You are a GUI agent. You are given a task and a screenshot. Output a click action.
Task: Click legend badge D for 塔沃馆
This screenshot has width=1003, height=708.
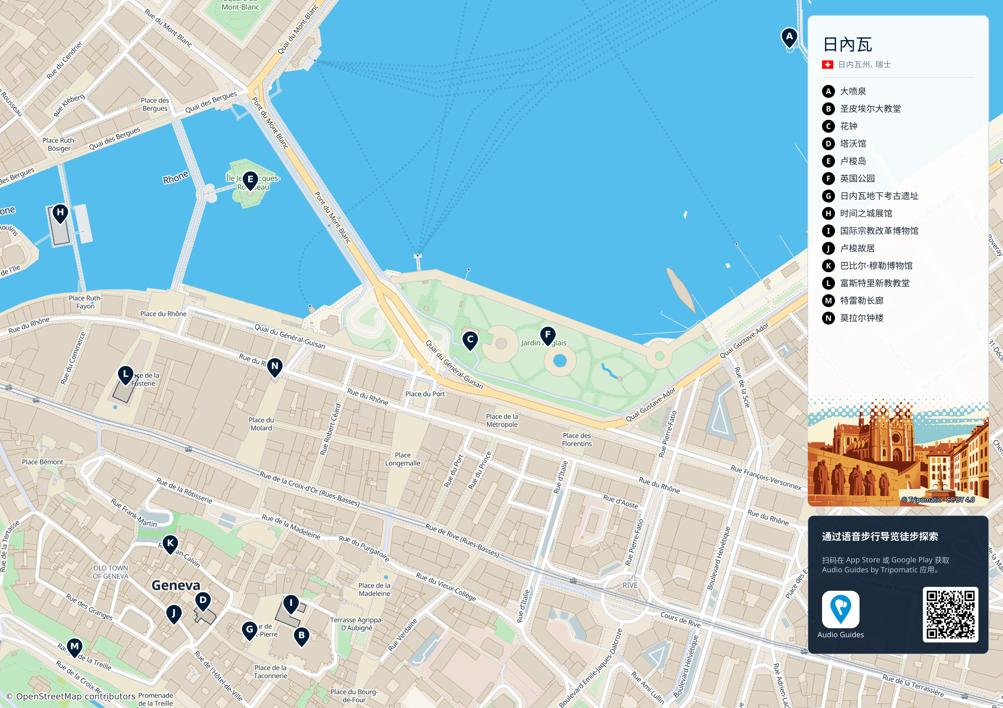(828, 144)
